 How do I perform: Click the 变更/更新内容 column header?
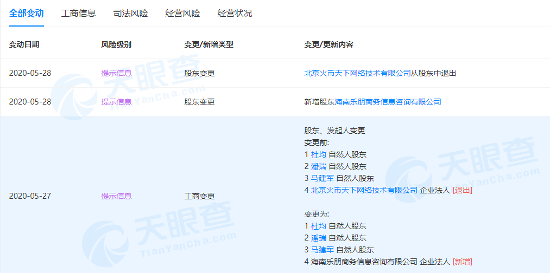[x=328, y=45]
